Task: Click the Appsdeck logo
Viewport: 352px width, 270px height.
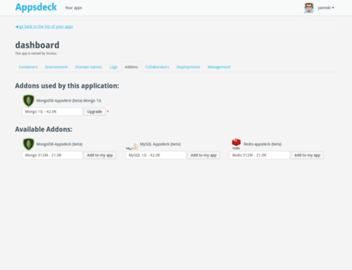Action: pos(36,7)
